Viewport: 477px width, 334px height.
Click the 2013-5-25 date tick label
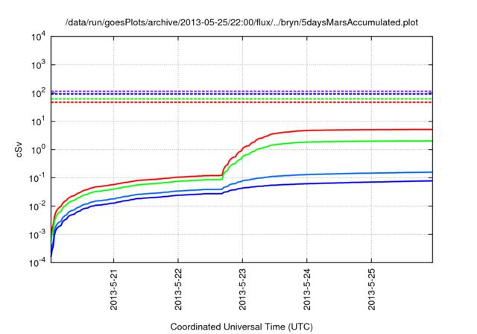[371, 289]
